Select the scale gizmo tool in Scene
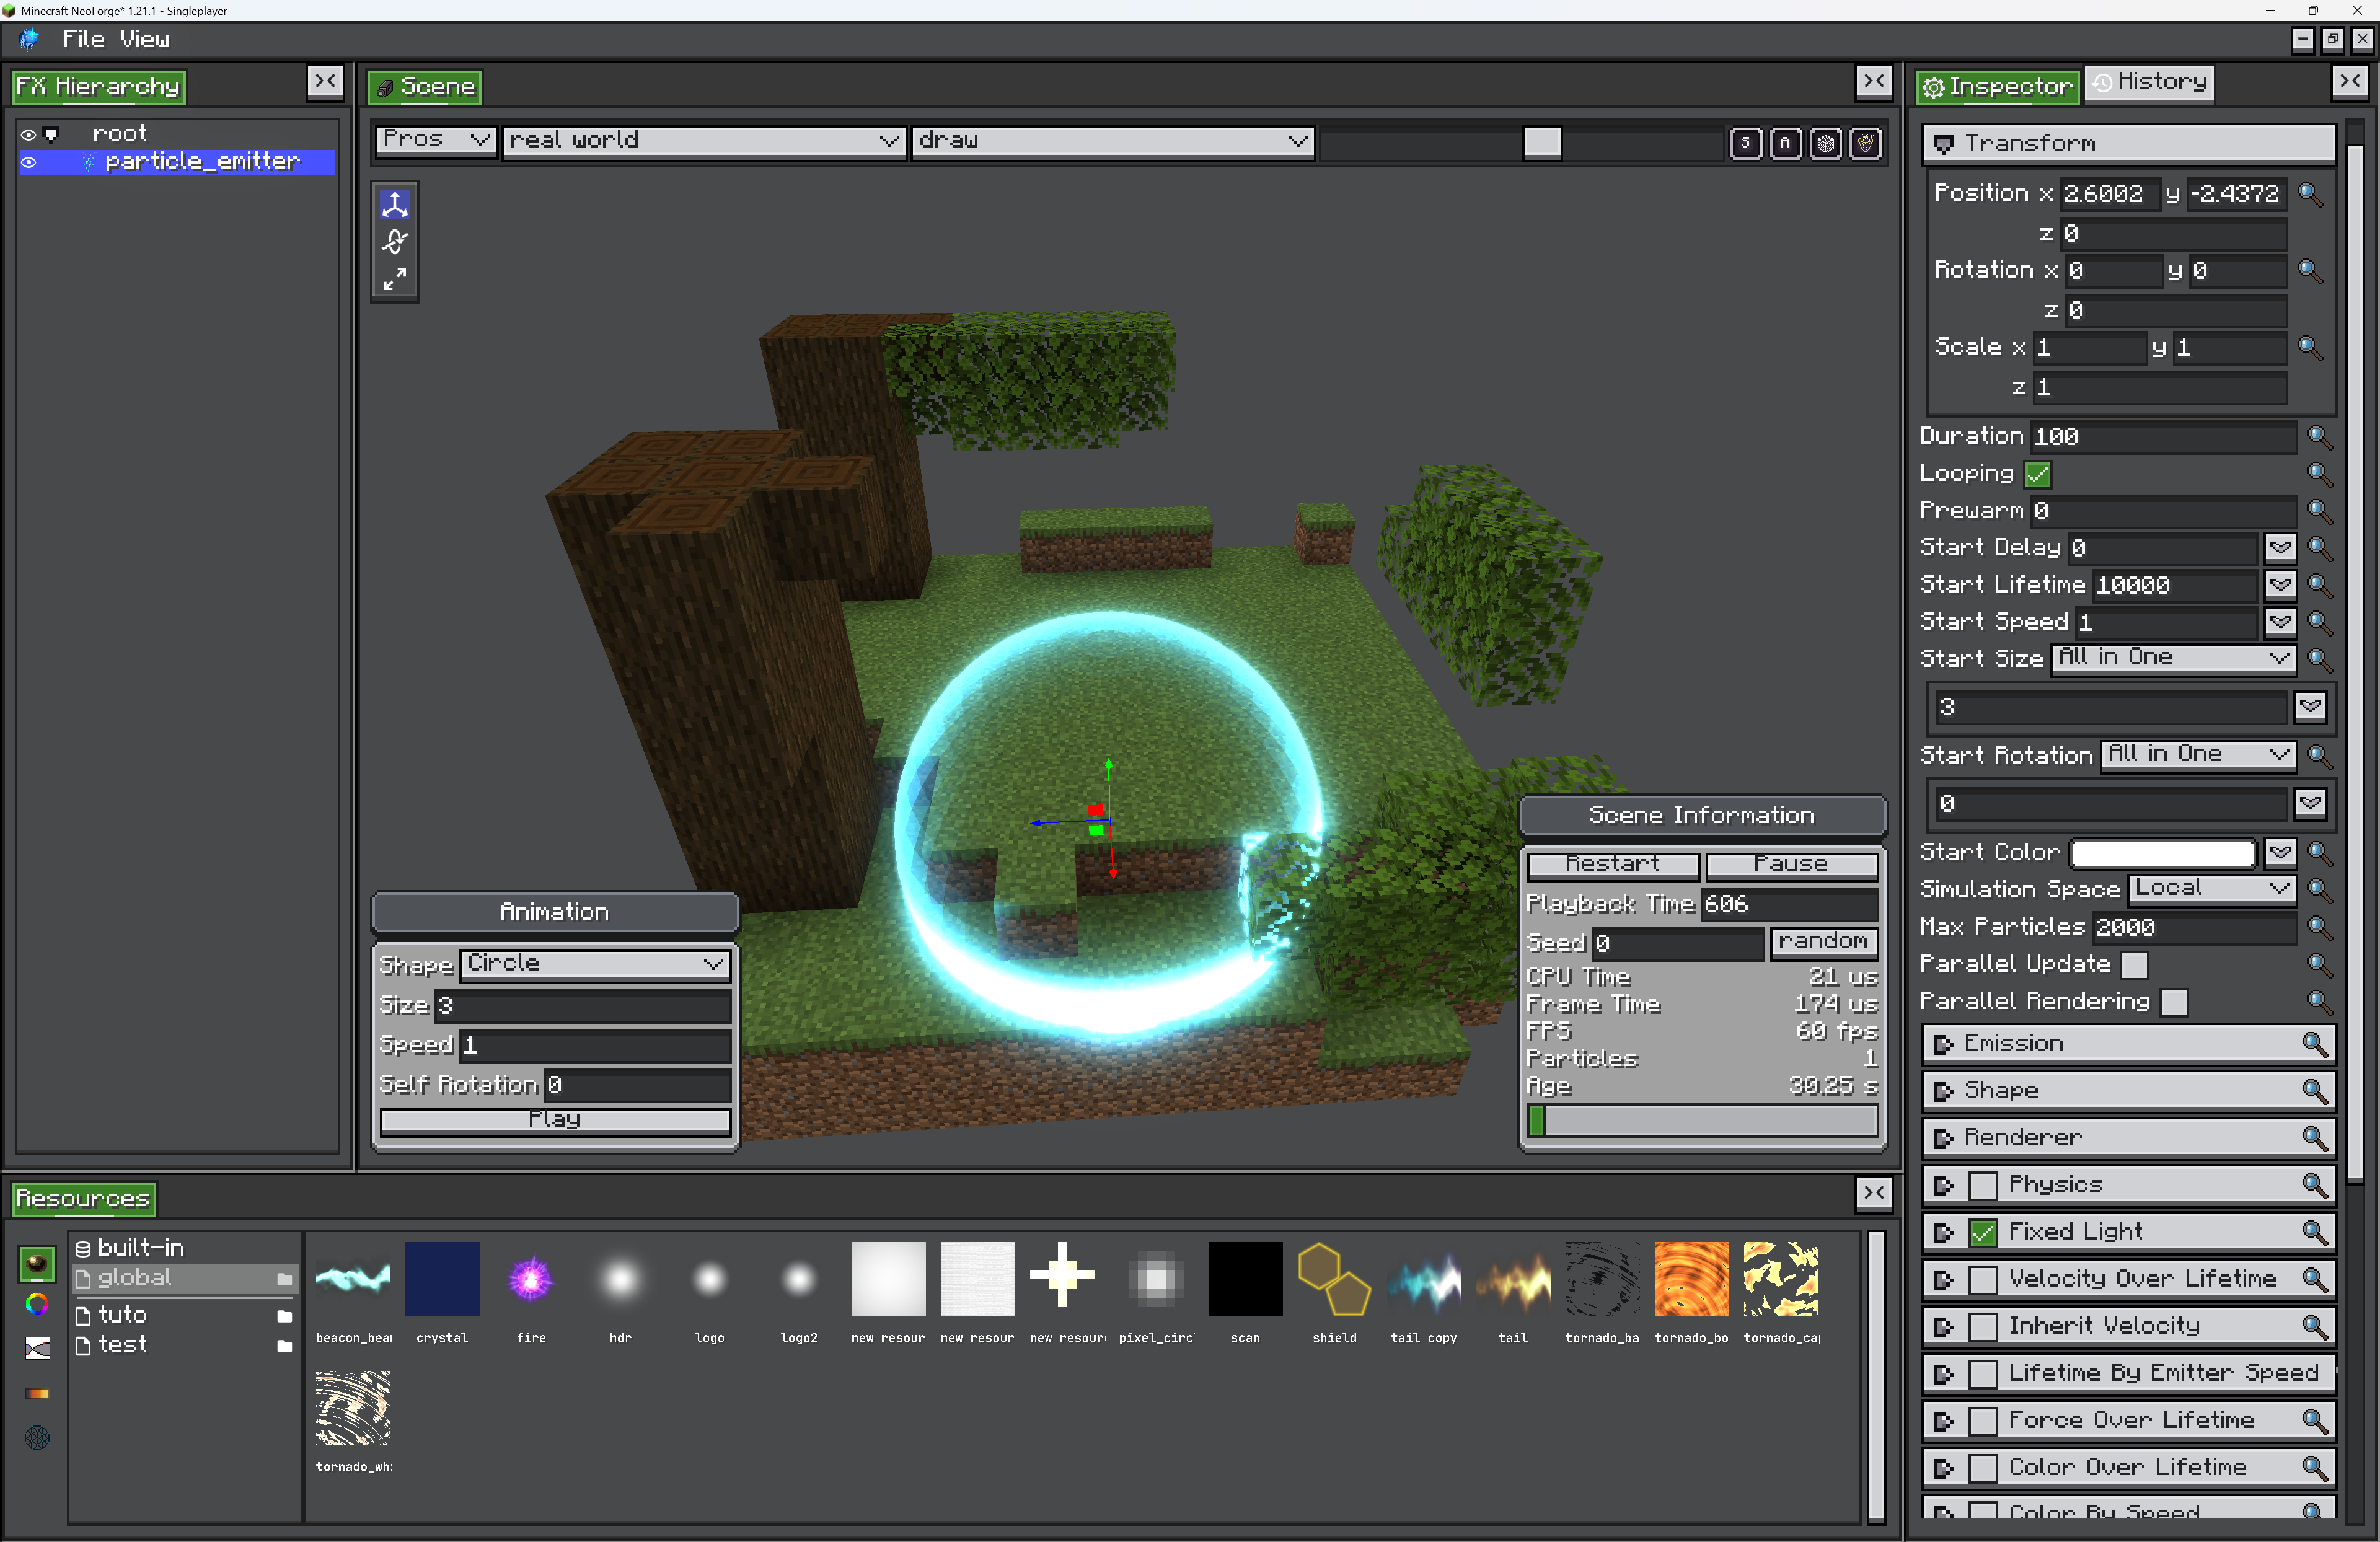Screen dimensions: 2380x1542 pos(394,279)
